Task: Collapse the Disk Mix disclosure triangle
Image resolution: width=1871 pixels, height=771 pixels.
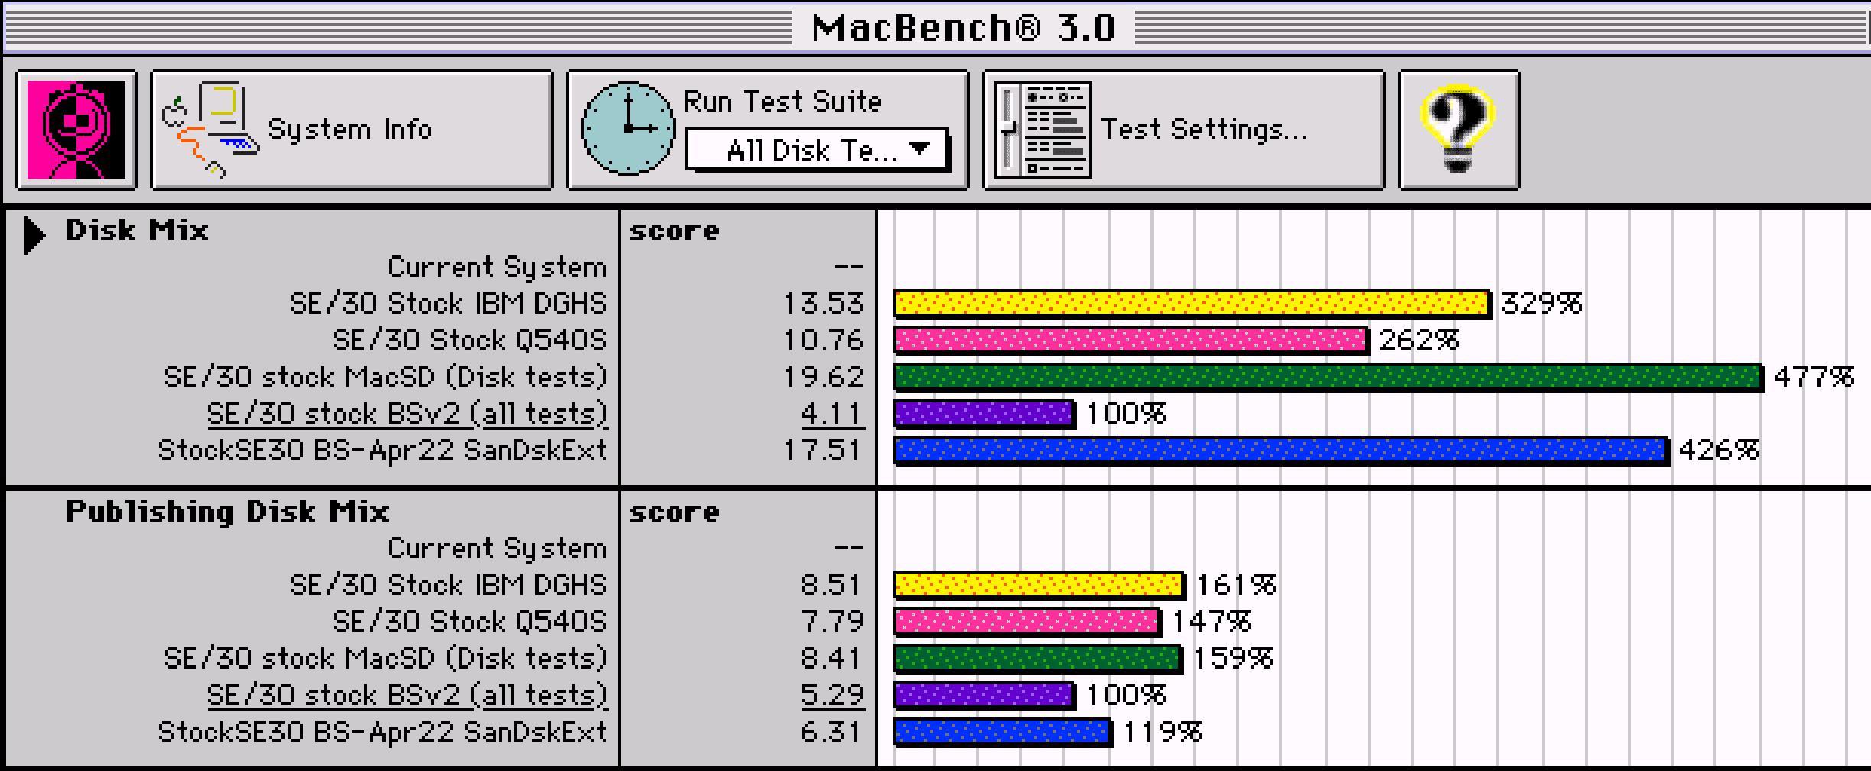Action: 34,235
